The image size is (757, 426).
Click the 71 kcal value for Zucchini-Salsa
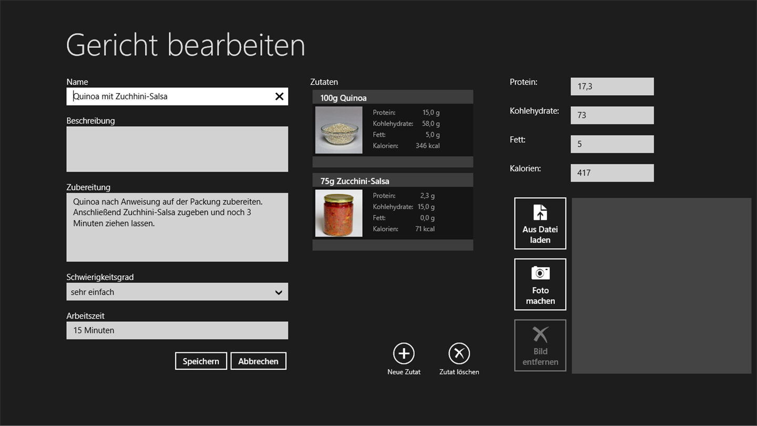pyautogui.click(x=425, y=229)
